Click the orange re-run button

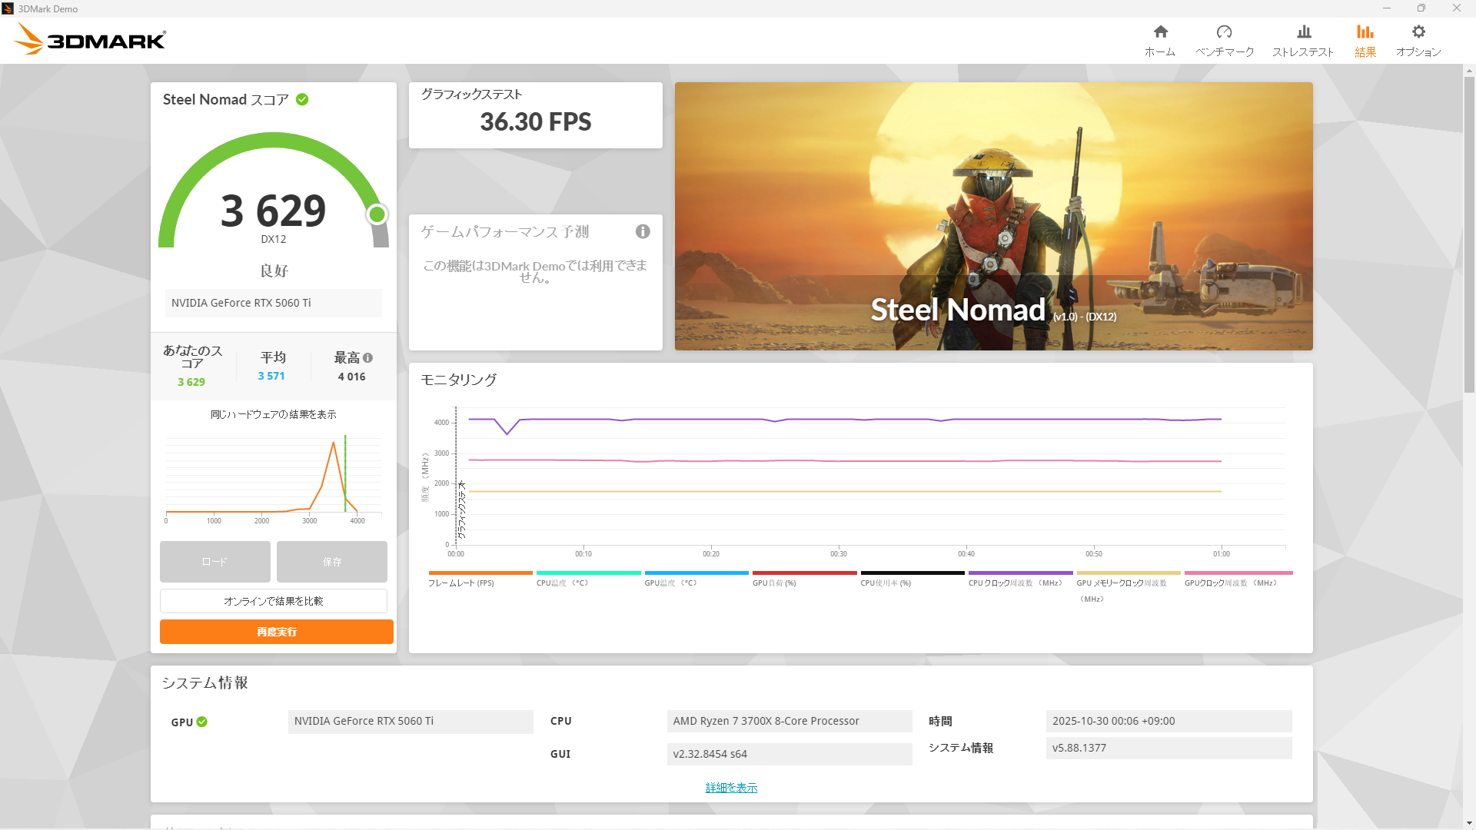point(276,632)
